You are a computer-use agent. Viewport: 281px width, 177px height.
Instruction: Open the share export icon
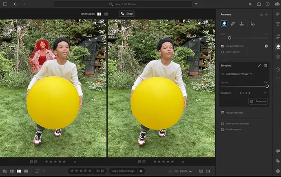coord(259,4)
